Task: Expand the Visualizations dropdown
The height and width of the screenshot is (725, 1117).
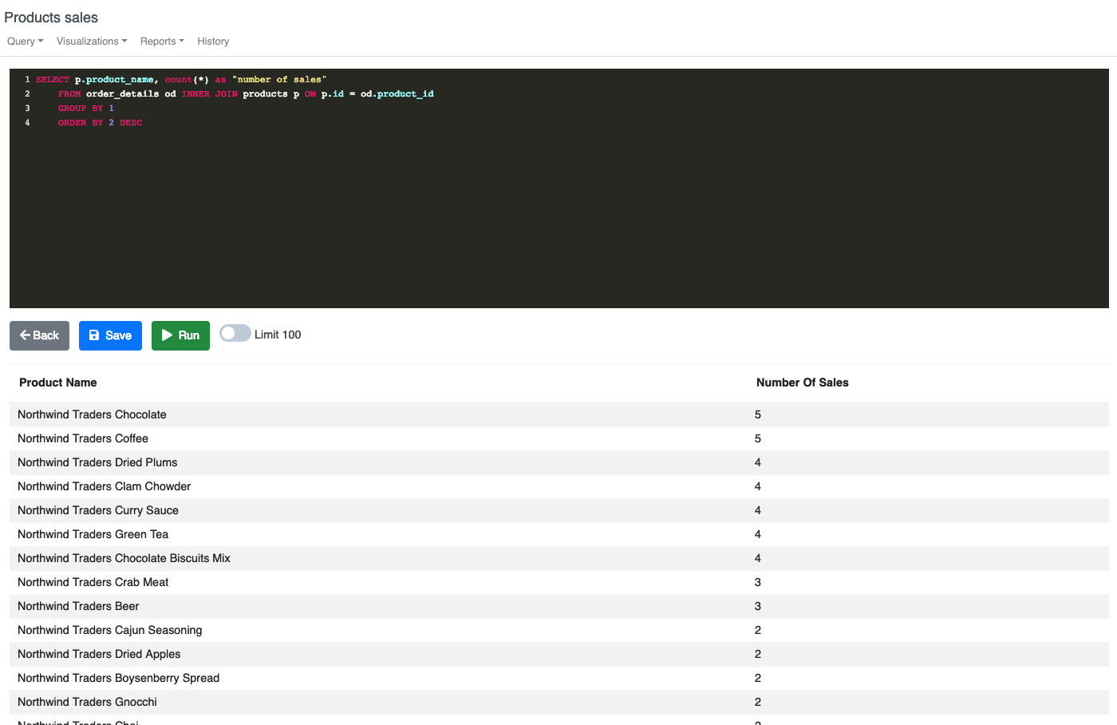Action: pyautogui.click(x=92, y=42)
